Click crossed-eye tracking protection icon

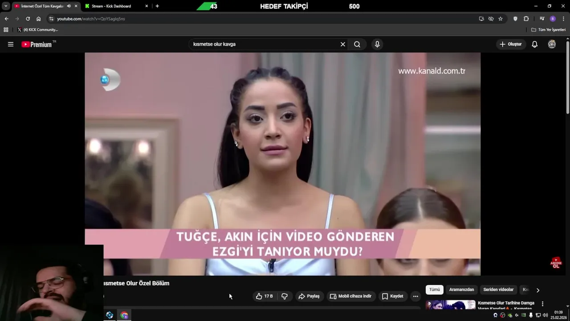click(491, 19)
